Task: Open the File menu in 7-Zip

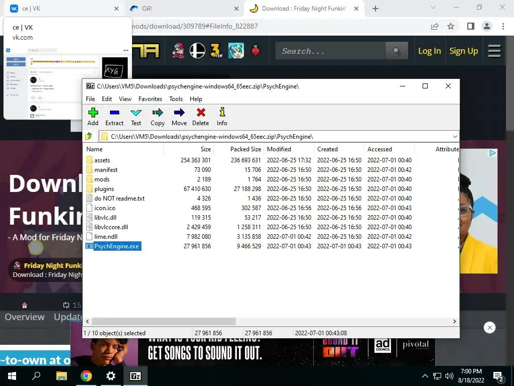Action: coord(90,99)
